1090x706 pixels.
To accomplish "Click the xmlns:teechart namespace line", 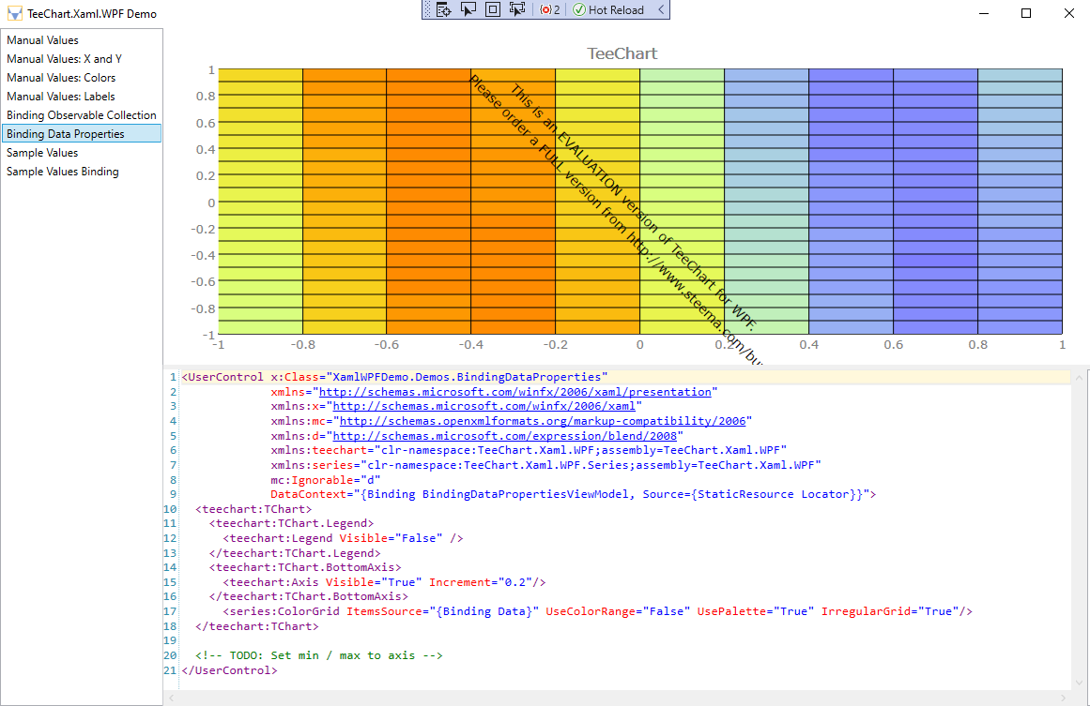I will (529, 451).
